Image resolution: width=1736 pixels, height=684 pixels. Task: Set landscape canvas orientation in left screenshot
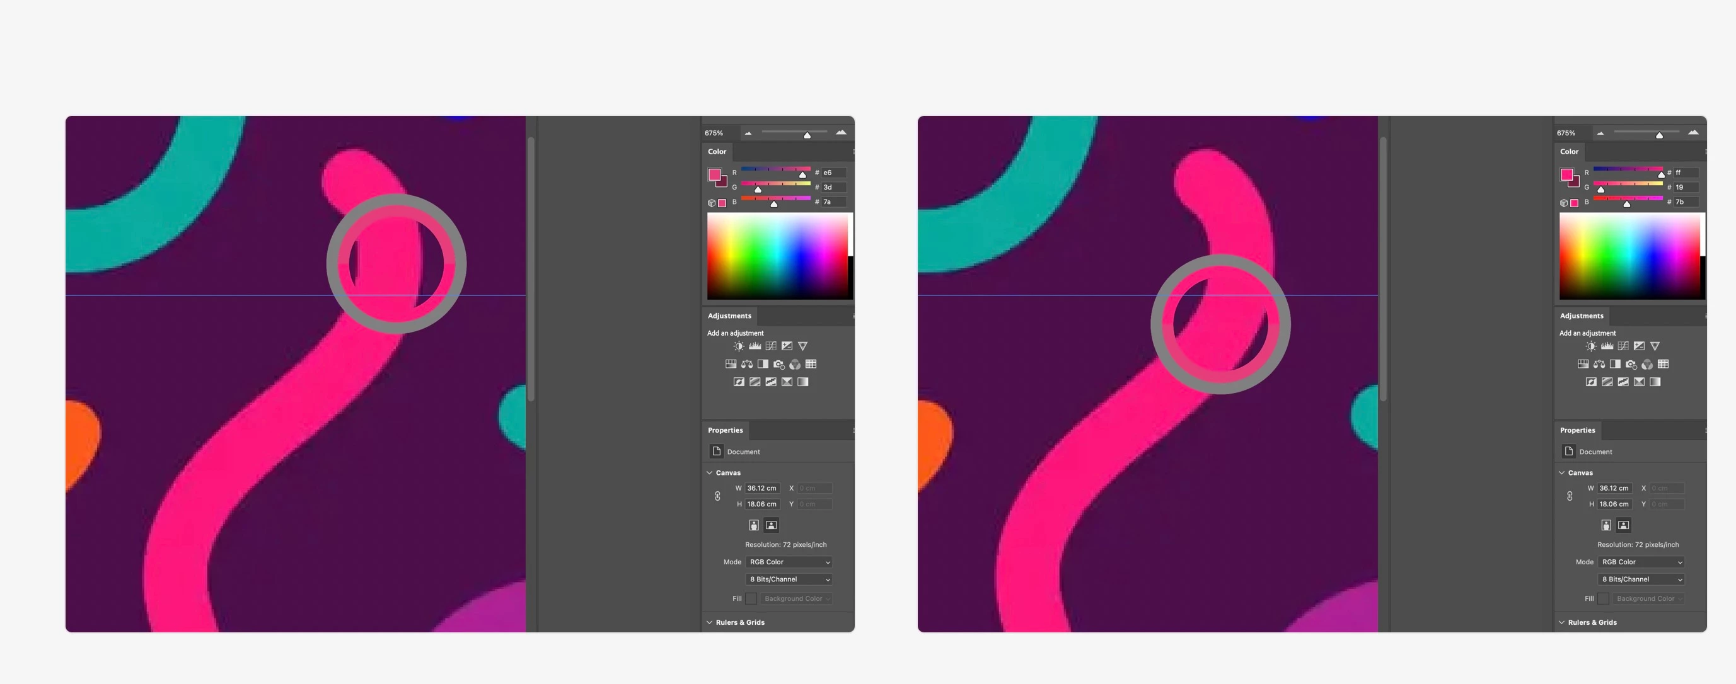pyautogui.click(x=771, y=525)
